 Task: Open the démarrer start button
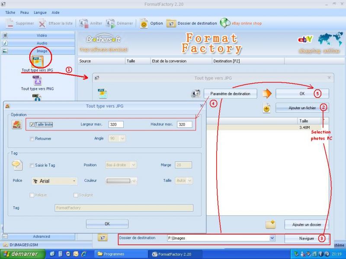click(x=23, y=254)
